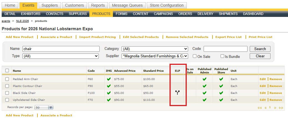Click Published Admin checkmark for Plastic Contour Chair
Image resolution: width=288 pixels, height=118 pixels.
click(x=204, y=86)
